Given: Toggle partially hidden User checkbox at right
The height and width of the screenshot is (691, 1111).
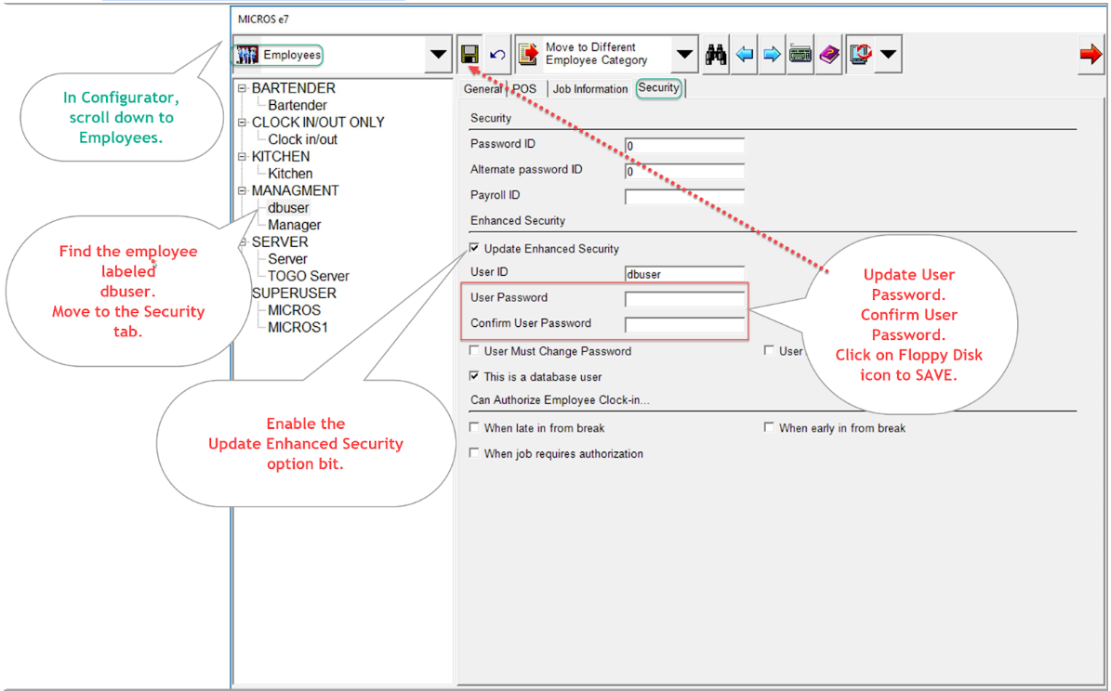Looking at the screenshot, I should click(x=769, y=350).
